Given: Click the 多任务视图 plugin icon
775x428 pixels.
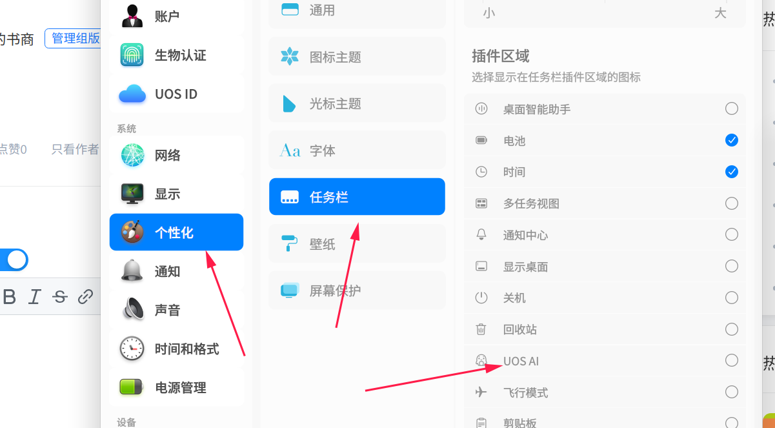Looking at the screenshot, I should click(x=481, y=203).
